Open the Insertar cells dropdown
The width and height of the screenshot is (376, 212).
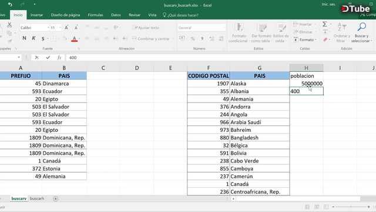[305, 24]
